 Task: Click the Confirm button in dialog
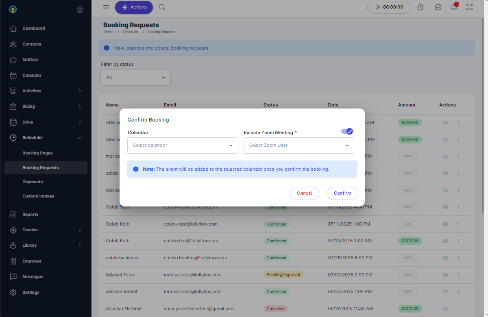pyautogui.click(x=342, y=193)
